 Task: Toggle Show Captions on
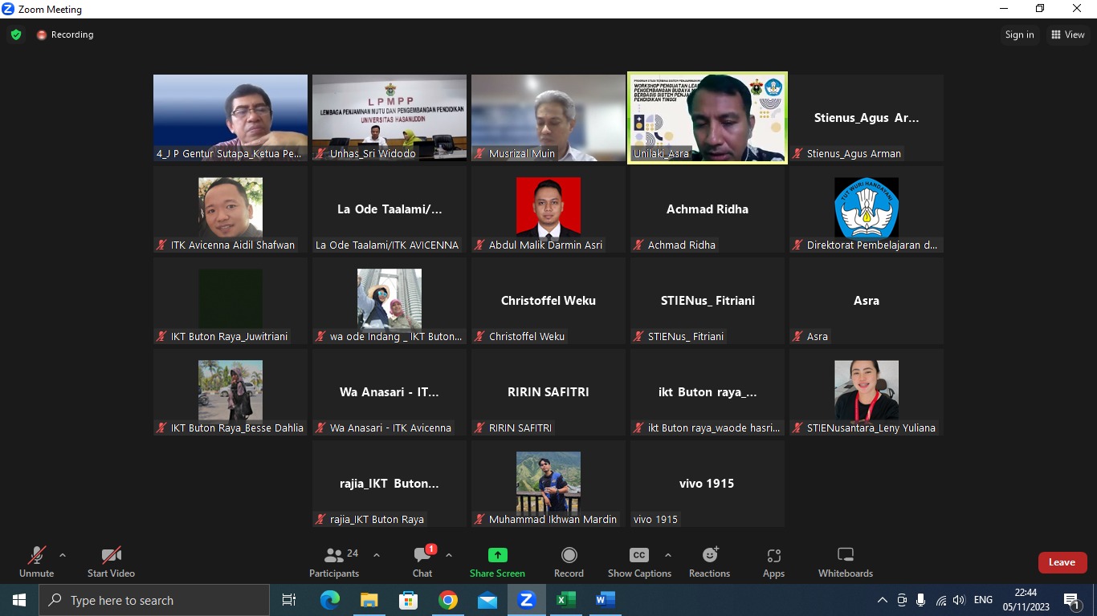click(639, 562)
